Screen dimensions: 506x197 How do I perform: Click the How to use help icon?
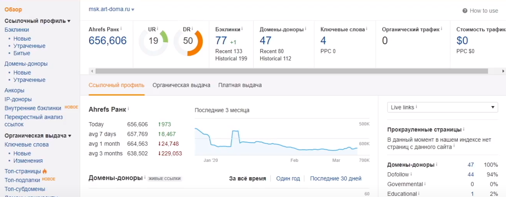click(x=465, y=11)
